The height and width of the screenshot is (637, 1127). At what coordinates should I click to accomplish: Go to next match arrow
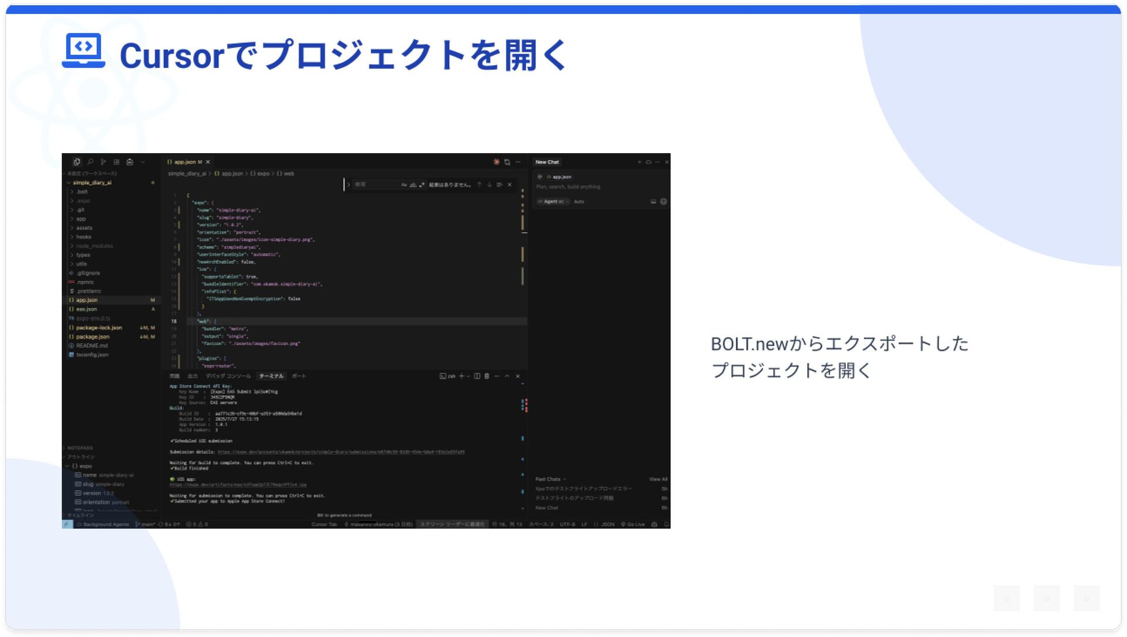(x=490, y=185)
